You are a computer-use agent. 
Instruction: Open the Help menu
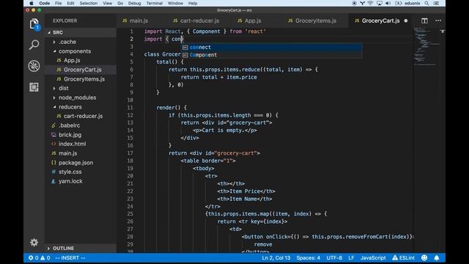pos(193,3)
